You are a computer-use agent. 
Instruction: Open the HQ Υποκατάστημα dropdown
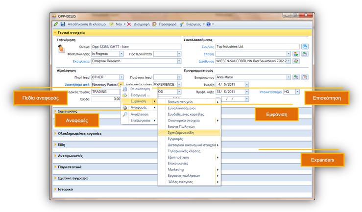click(x=298, y=92)
